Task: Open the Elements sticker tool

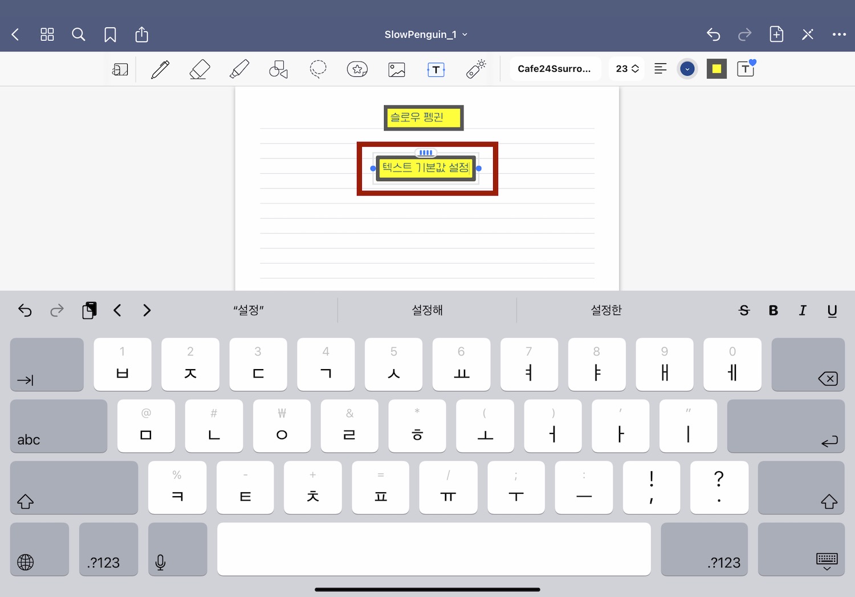Action: [357, 69]
